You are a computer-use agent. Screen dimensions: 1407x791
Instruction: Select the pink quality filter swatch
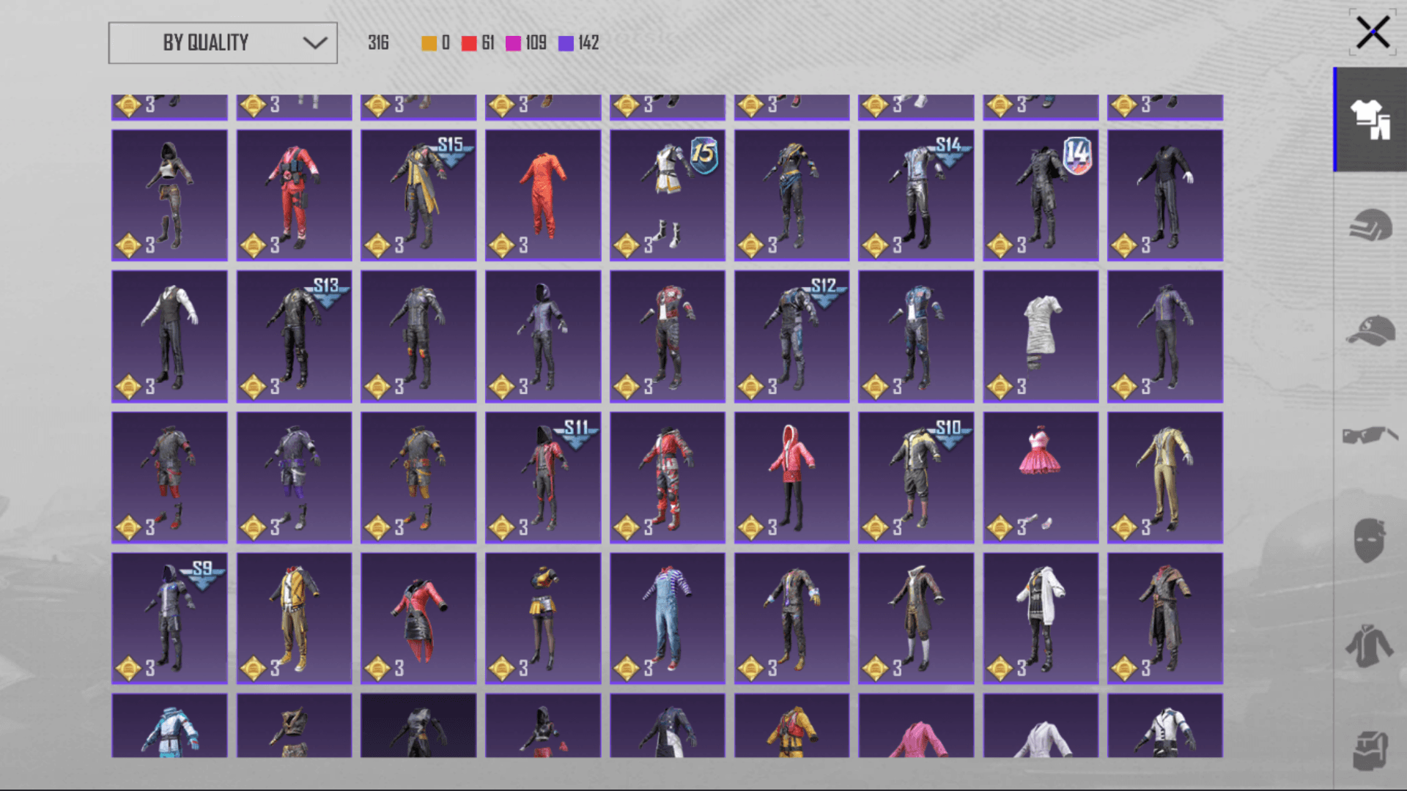coord(513,43)
